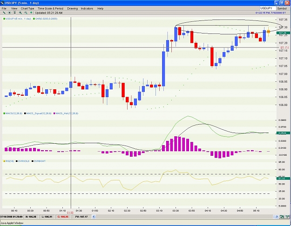
Task: Click the USD/JPY chart title icon
Action: point(2,3)
